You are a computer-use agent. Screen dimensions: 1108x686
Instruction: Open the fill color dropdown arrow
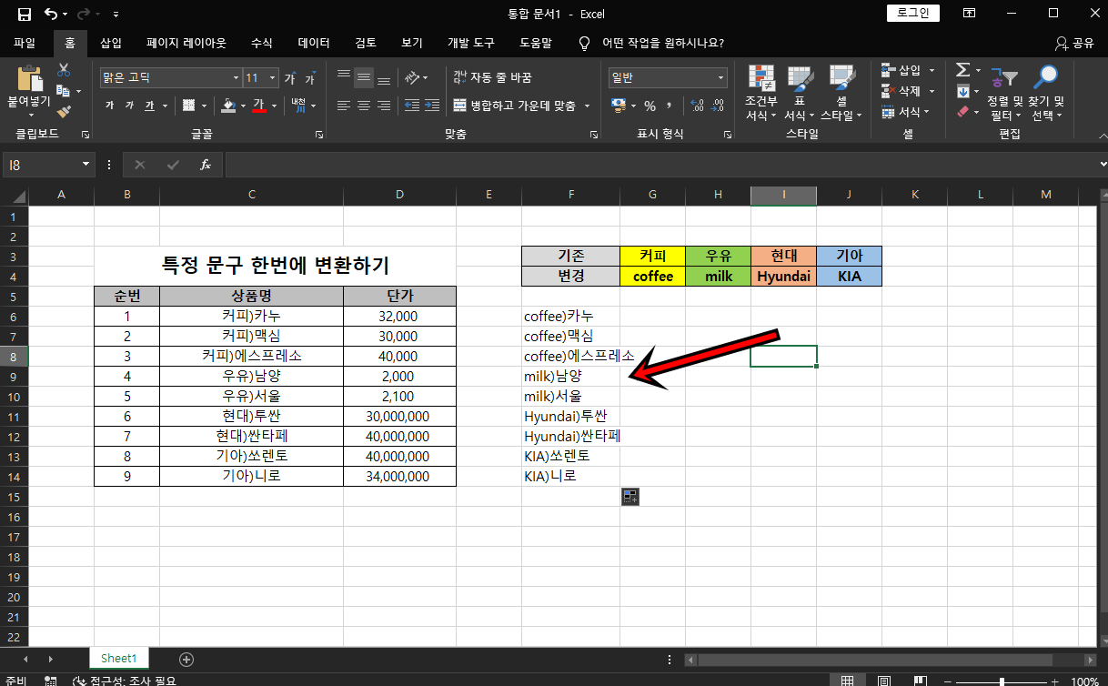tap(243, 106)
